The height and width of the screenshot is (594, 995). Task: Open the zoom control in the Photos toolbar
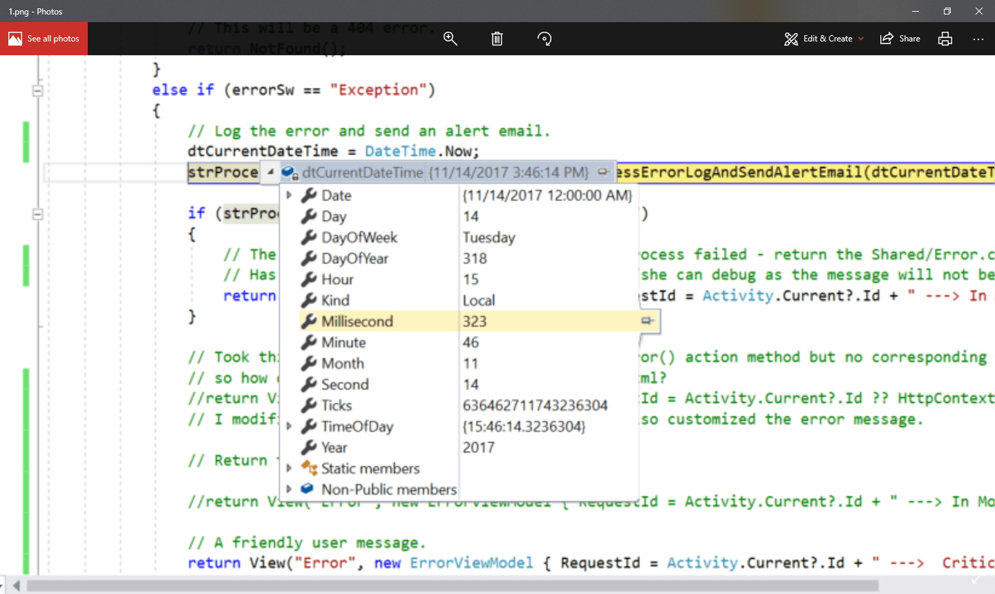(451, 39)
